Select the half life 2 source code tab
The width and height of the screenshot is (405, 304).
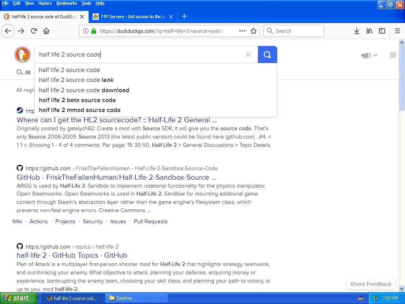coord(44,17)
